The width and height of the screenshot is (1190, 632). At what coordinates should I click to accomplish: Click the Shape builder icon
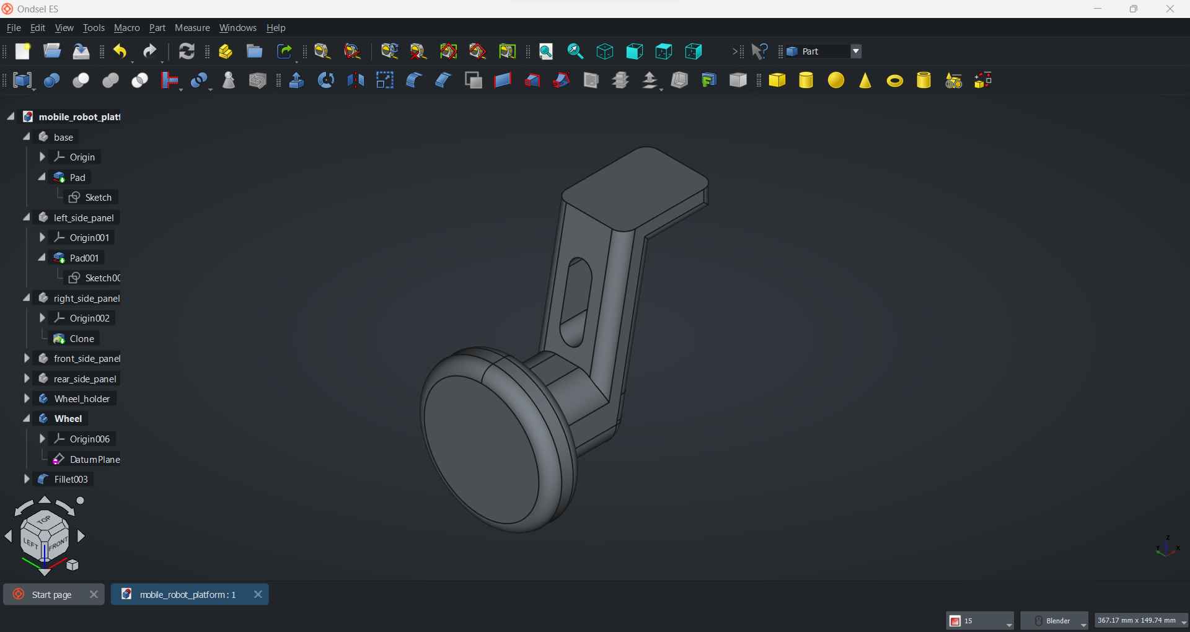(x=984, y=81)
